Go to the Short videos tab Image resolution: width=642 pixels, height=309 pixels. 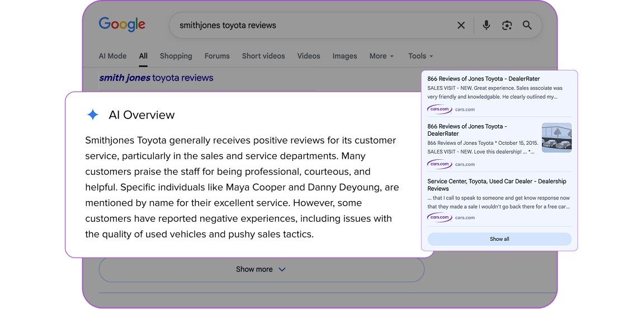click(x=263, y=56)
